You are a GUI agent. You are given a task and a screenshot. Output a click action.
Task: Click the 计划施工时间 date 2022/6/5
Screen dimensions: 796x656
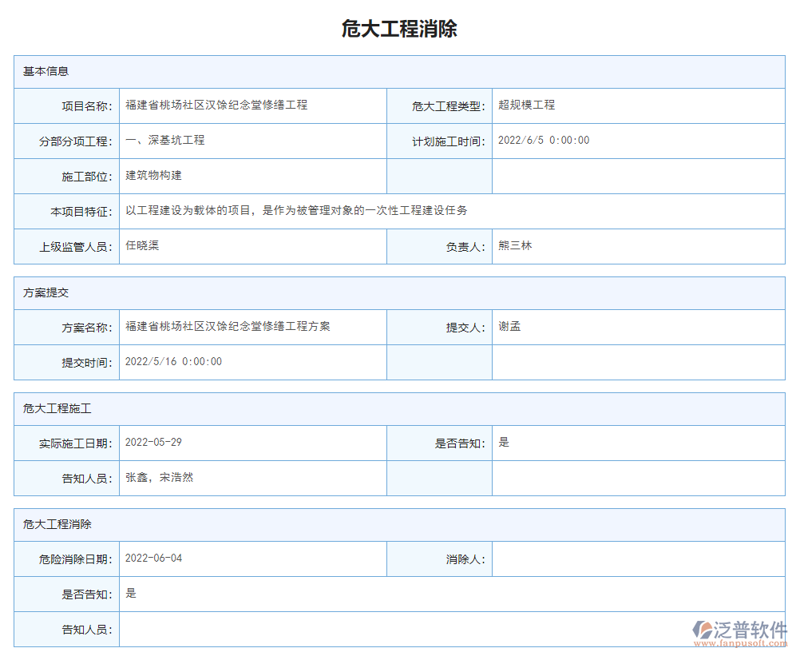(x=546, y=141)
